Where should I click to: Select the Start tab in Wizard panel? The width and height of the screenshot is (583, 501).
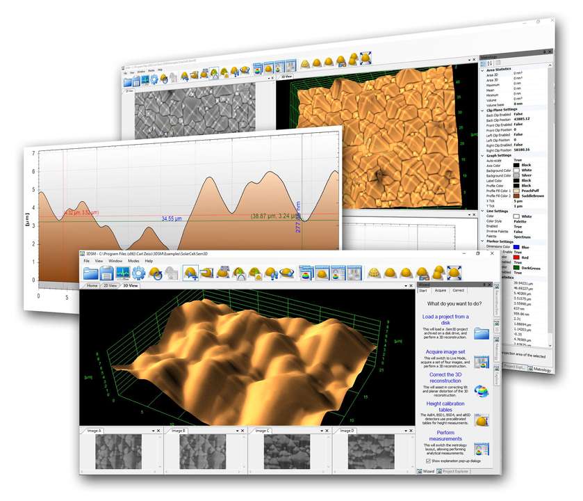(x=423, y=290)
